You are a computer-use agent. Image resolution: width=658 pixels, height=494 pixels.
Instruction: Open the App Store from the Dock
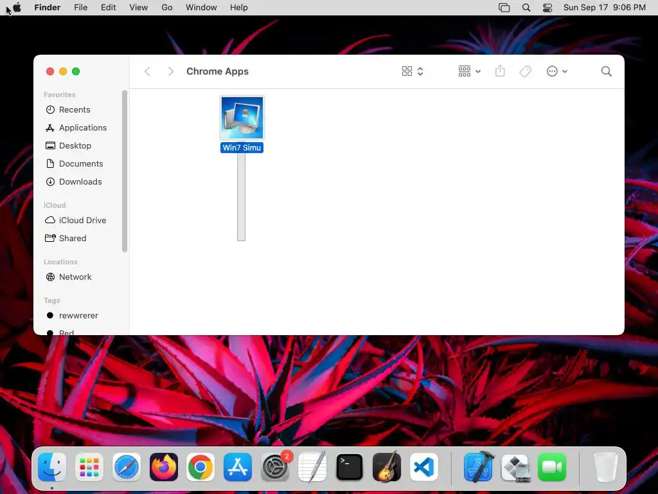click(x=238, y=467)
